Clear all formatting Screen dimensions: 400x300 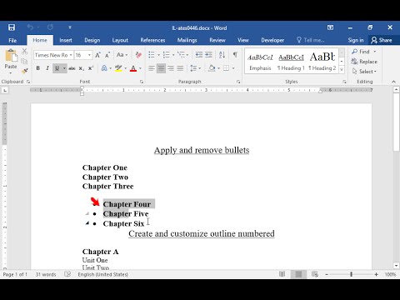(138, 55)
